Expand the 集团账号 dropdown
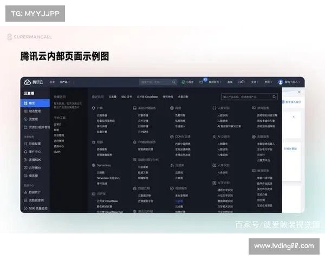 215,82
